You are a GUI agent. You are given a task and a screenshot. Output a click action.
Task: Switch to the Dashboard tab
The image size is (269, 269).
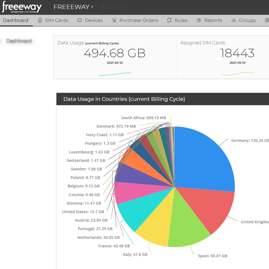(x=16, y=20)
